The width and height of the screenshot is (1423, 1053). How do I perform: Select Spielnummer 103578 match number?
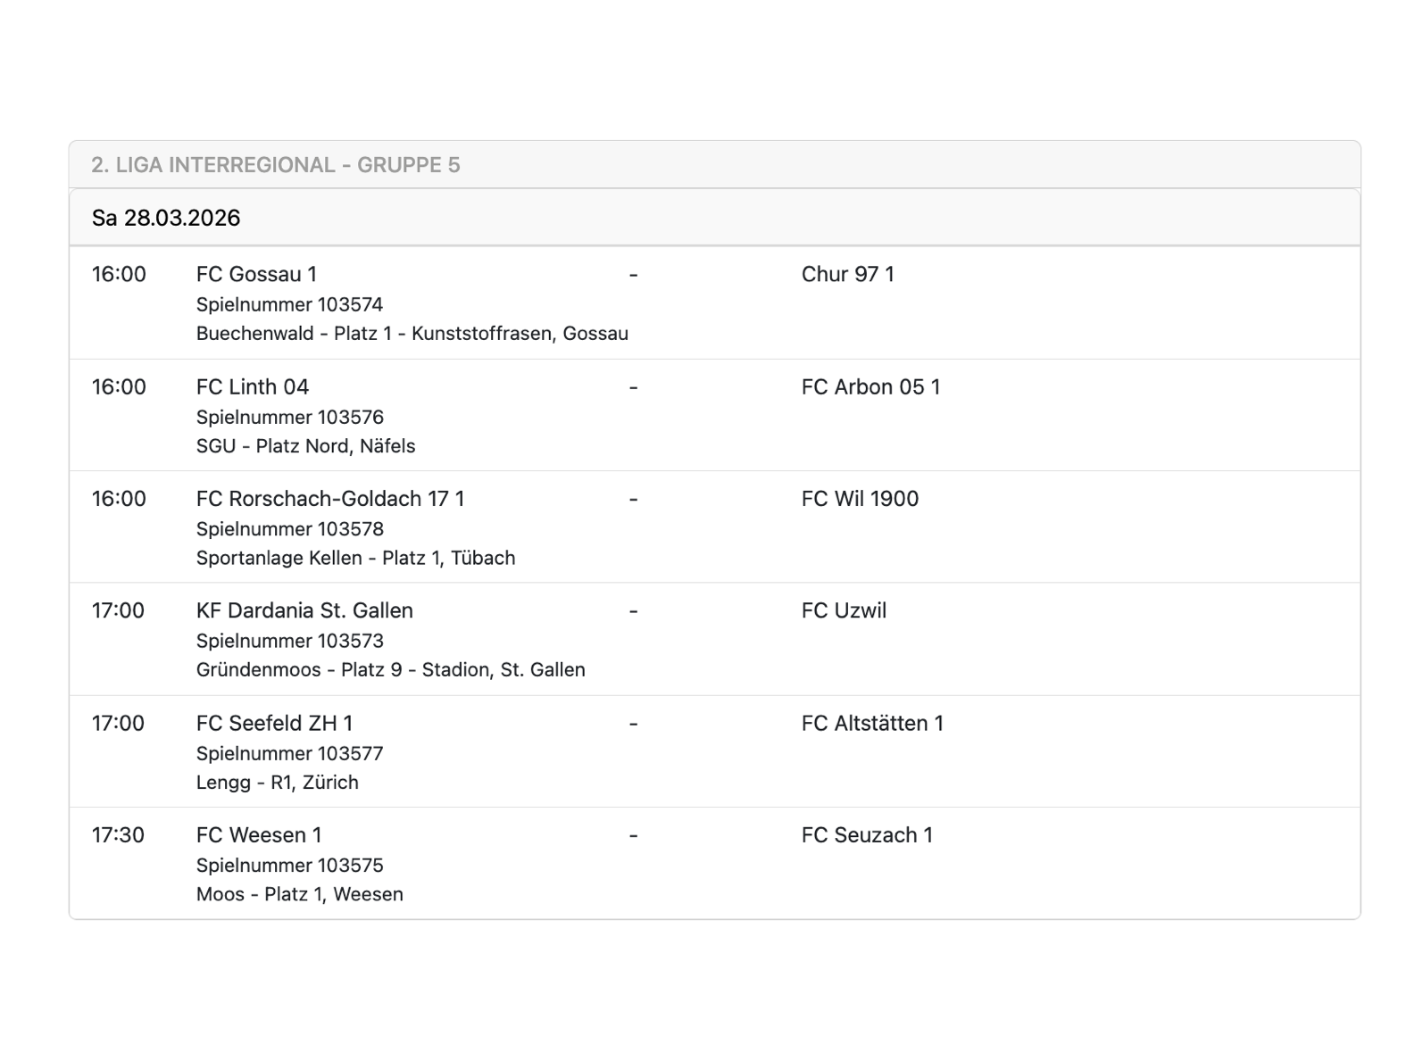click(289, 529)
